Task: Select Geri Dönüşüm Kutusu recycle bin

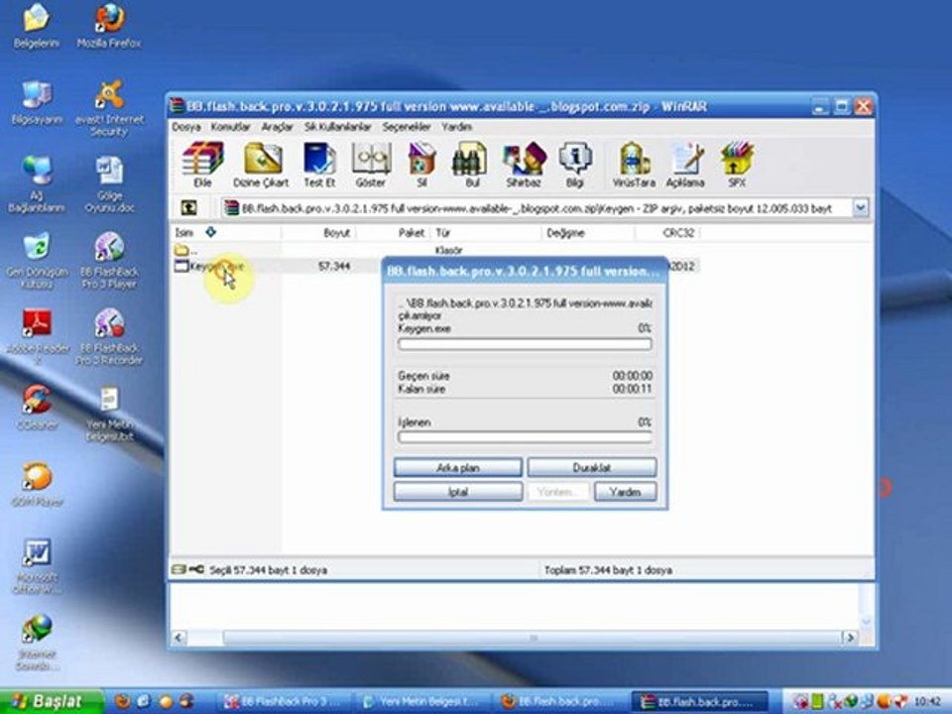Action: pyautogui.click(x=37, y=261)
